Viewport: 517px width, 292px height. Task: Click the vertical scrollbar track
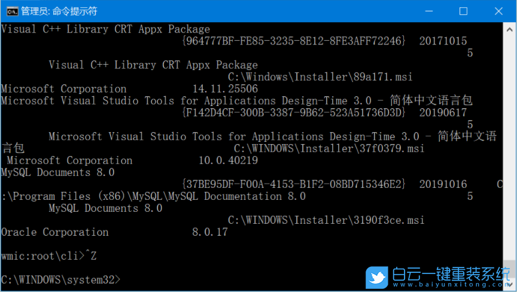(511, 150)
